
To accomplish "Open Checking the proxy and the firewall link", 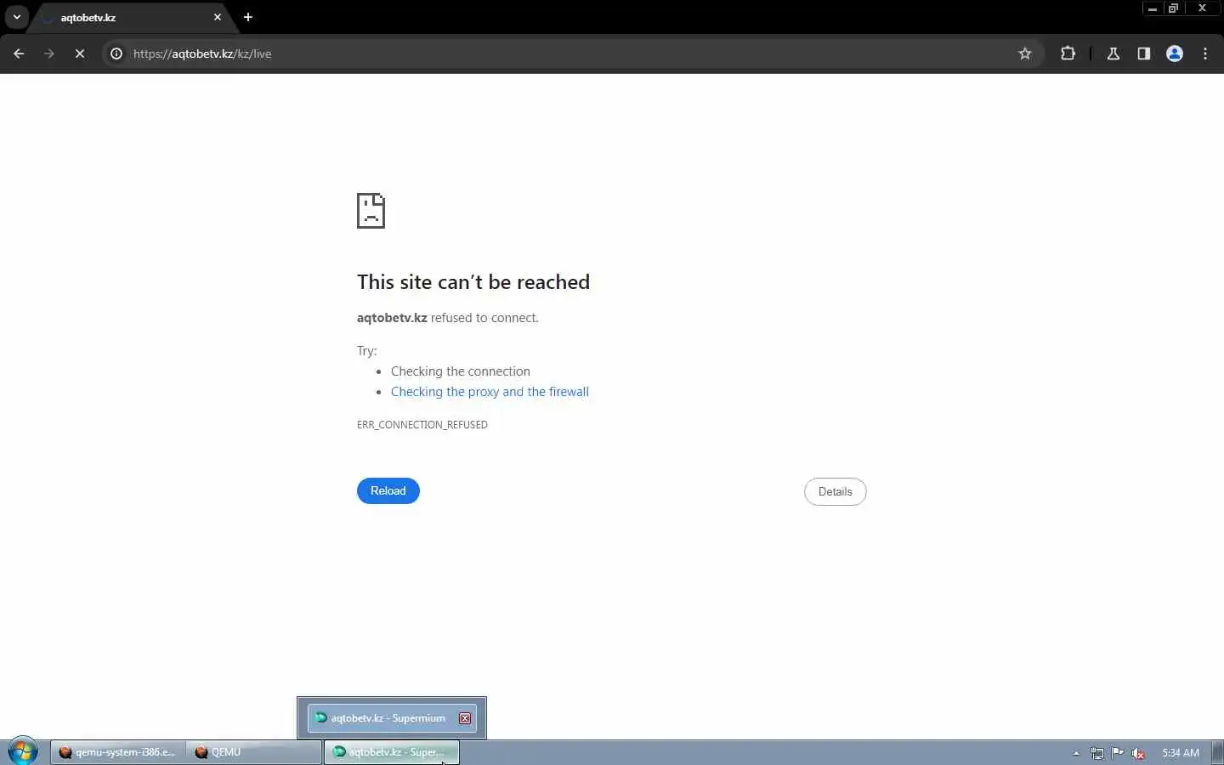I will 490,392.
